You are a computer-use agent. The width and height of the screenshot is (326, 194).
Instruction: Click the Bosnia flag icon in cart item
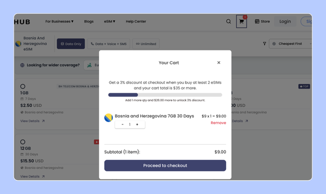108,118
